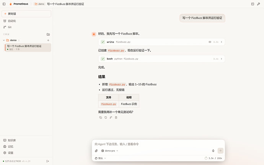The width and height of the screenshot is (264, 165).
Task: Open the demo-pro model dropdown
Action: tap(109, 151)
